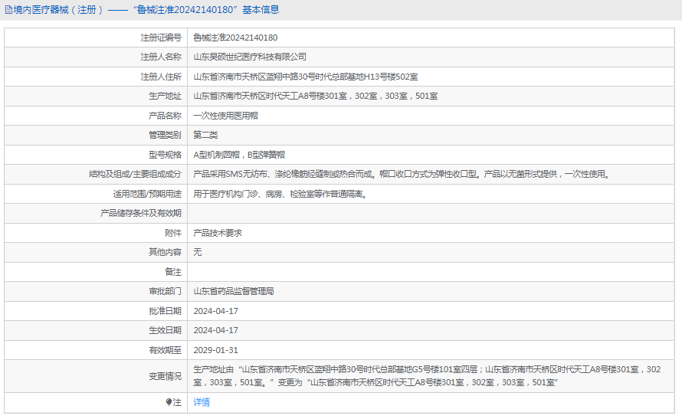Click the 审批部门 label
Screen dimensions: 682x419
tap(165, 291)
